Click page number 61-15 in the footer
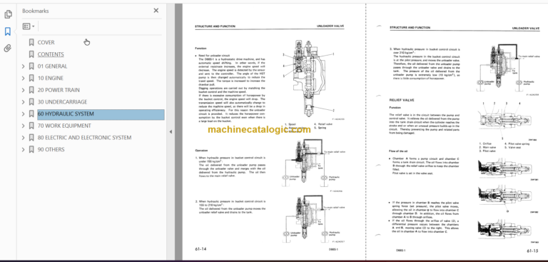 click(x=533, y=251)
